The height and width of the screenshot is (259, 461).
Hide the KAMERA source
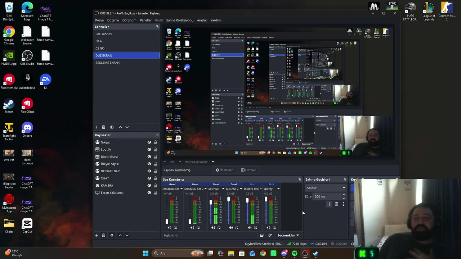click(149, 186)
